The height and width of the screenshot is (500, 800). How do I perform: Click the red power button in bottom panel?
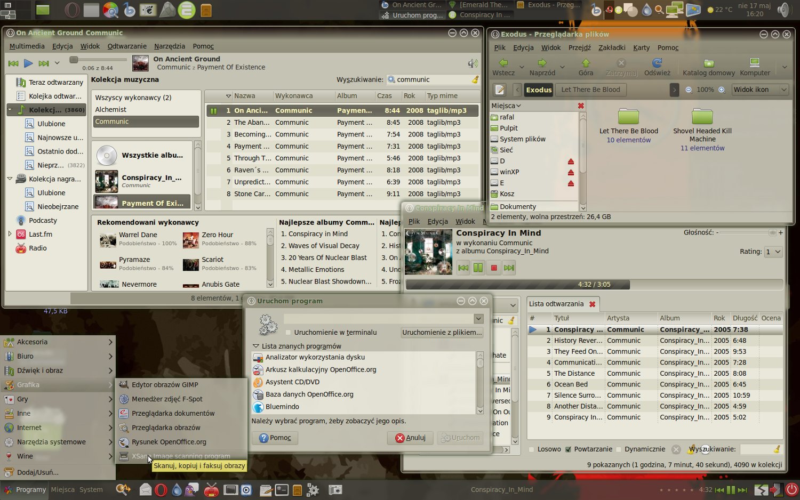coord(791,489)
